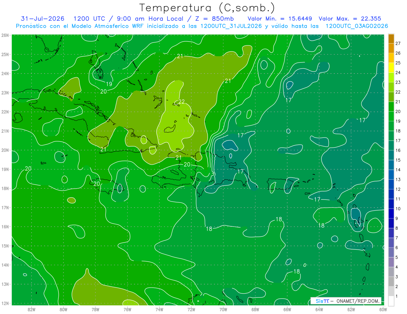
Task: Click the "16N" latitude axis label
Action: pyautogui.click(x=5, y=227)
